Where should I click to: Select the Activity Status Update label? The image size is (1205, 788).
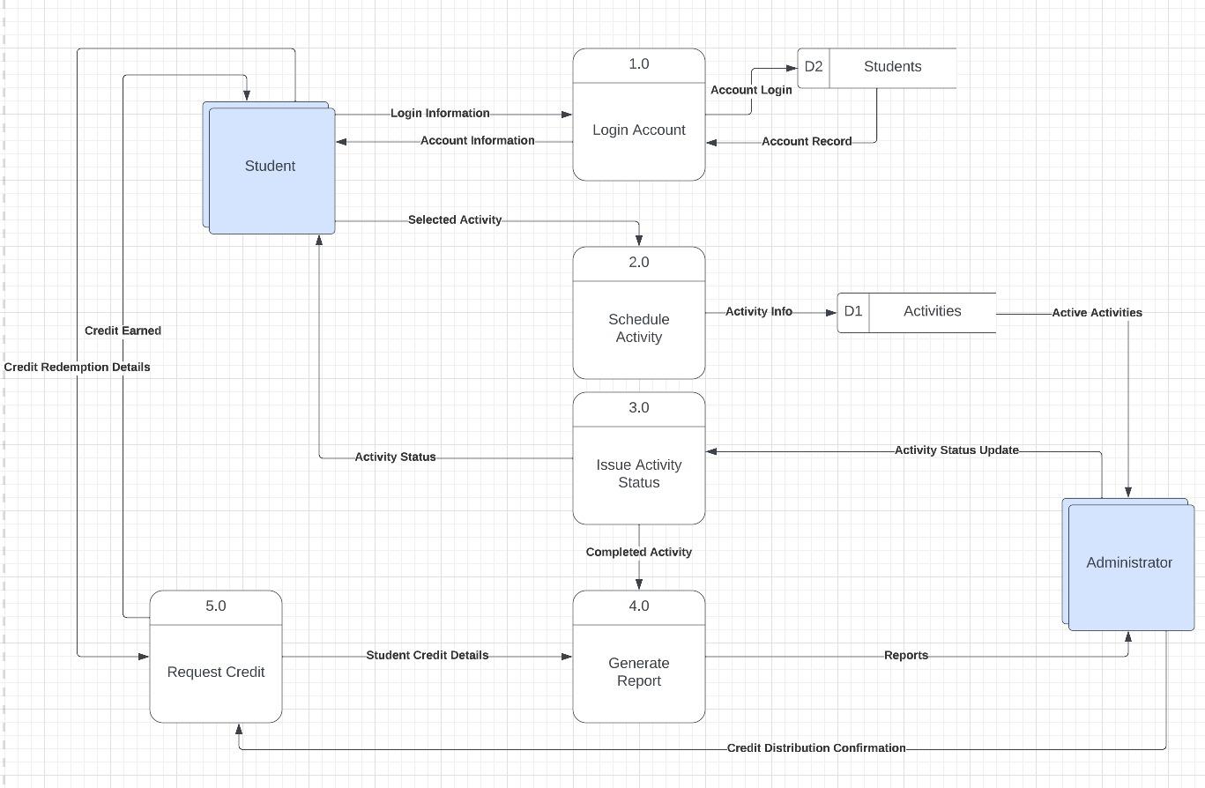click(956, 450)
